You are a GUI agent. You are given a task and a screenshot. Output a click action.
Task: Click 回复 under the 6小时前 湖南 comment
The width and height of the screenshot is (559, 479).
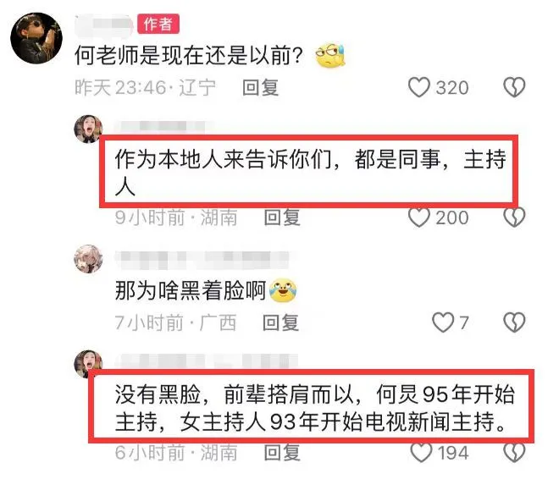[282, 453]
